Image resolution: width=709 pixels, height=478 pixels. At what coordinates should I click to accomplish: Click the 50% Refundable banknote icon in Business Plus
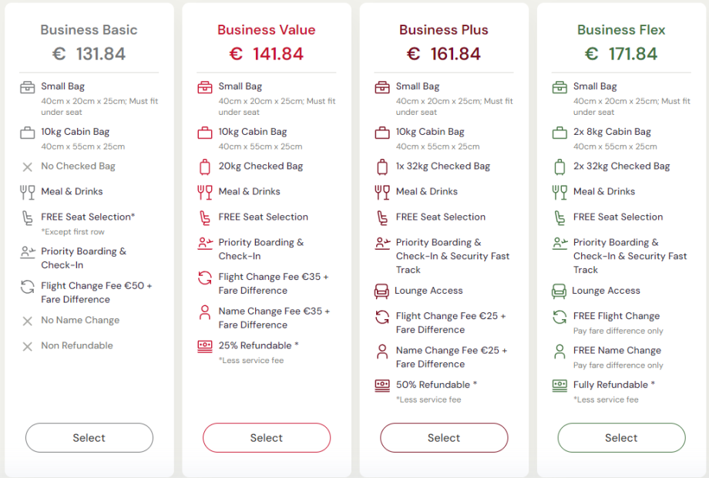coord(384,385)
